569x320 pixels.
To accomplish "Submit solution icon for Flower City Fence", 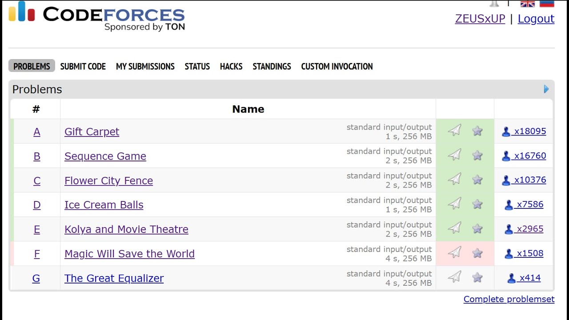I will click(x=454, y=179).
